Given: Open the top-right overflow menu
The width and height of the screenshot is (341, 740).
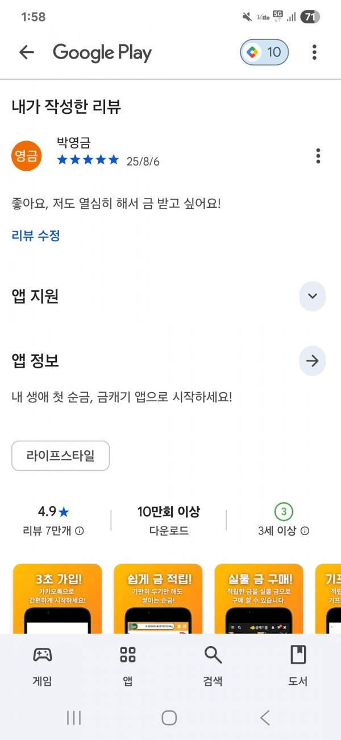Looking at the screenshot, I should click(314, 52).
